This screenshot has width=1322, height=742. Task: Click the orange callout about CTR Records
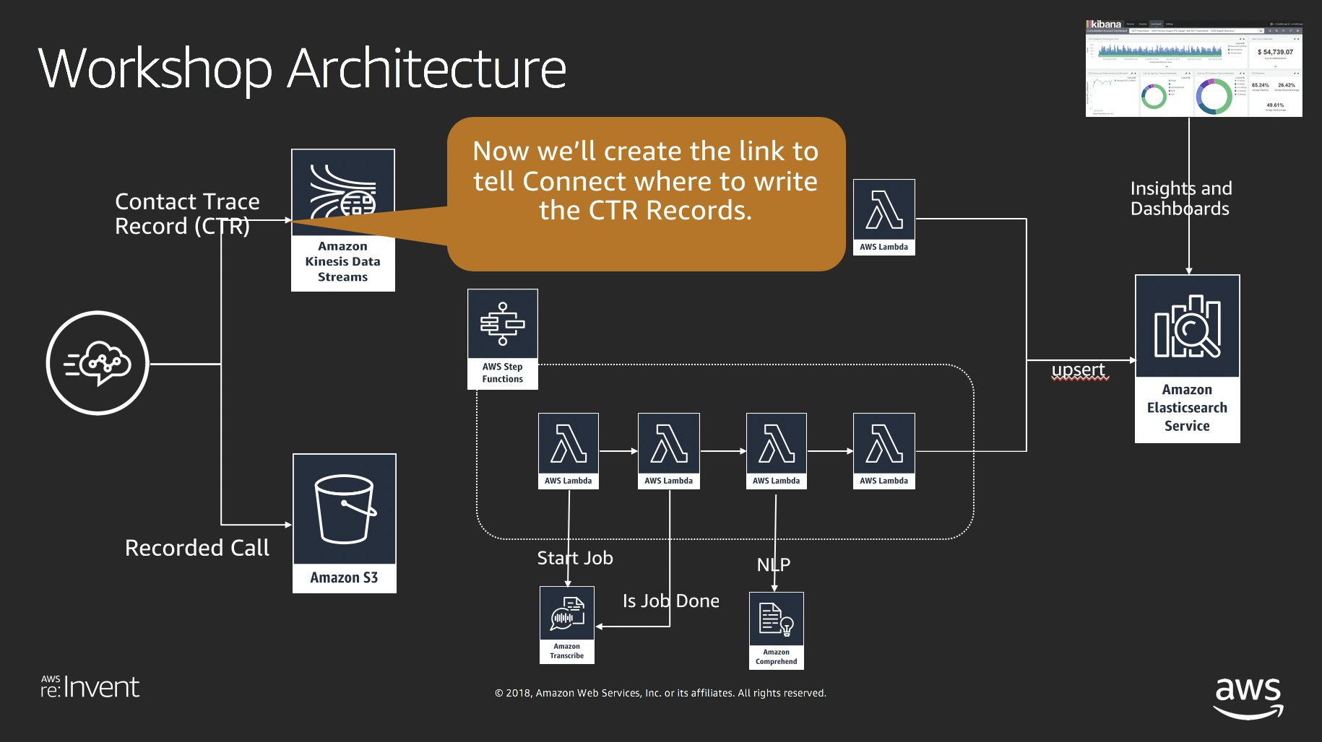tap(646, 193)
